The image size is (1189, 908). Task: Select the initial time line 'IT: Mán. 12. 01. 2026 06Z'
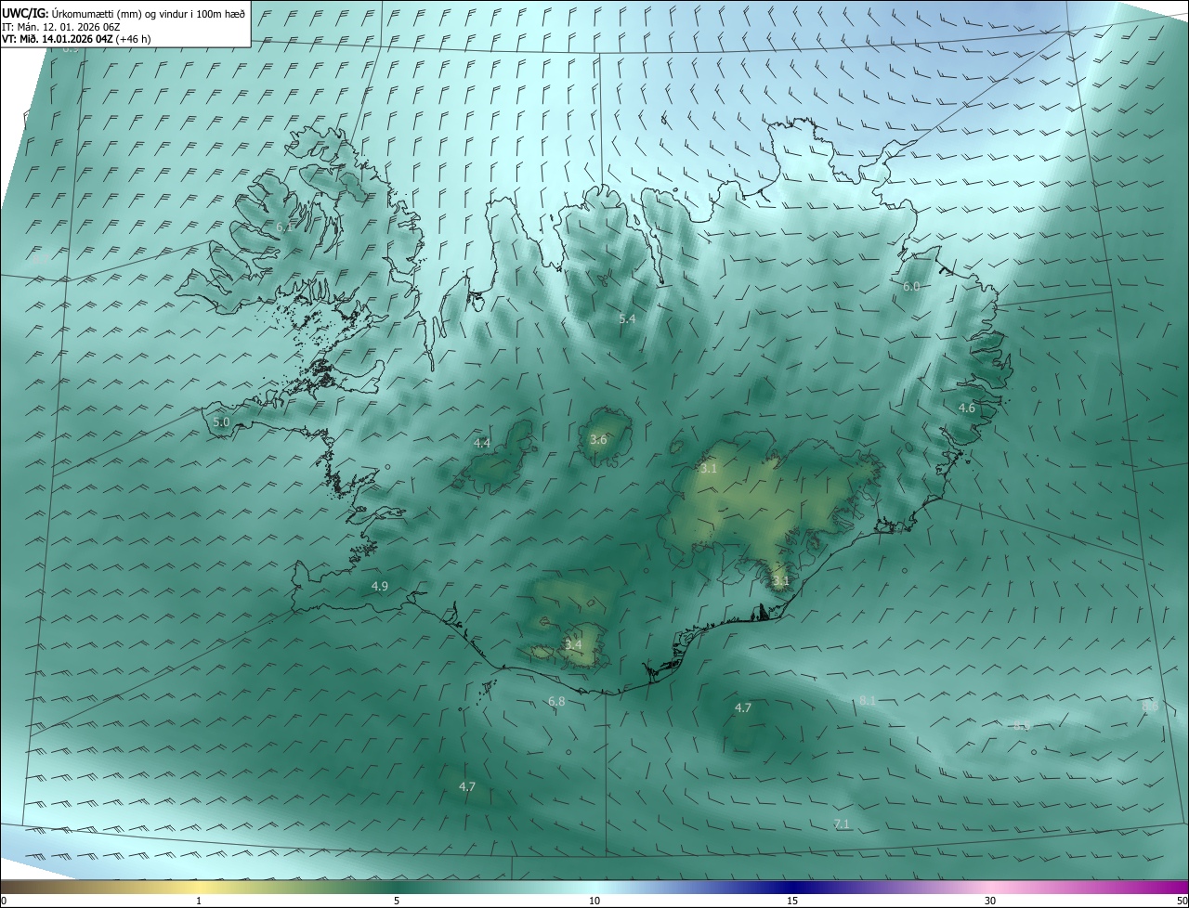pos(60,27)
